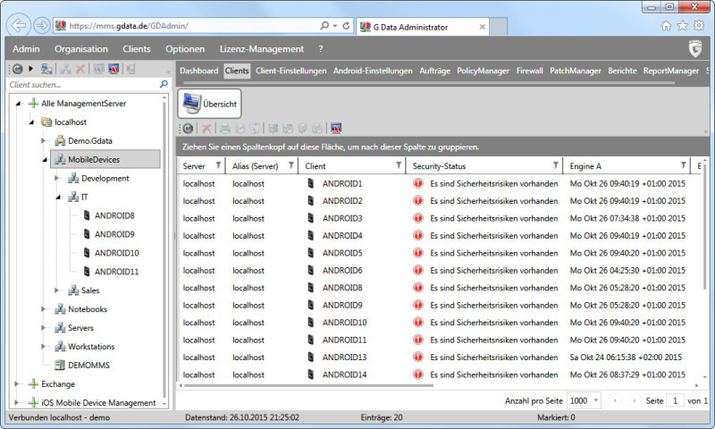The width and height of the screenshot is (715, 429).
Task: Click the Seite page number field
Action: (675, 400)
